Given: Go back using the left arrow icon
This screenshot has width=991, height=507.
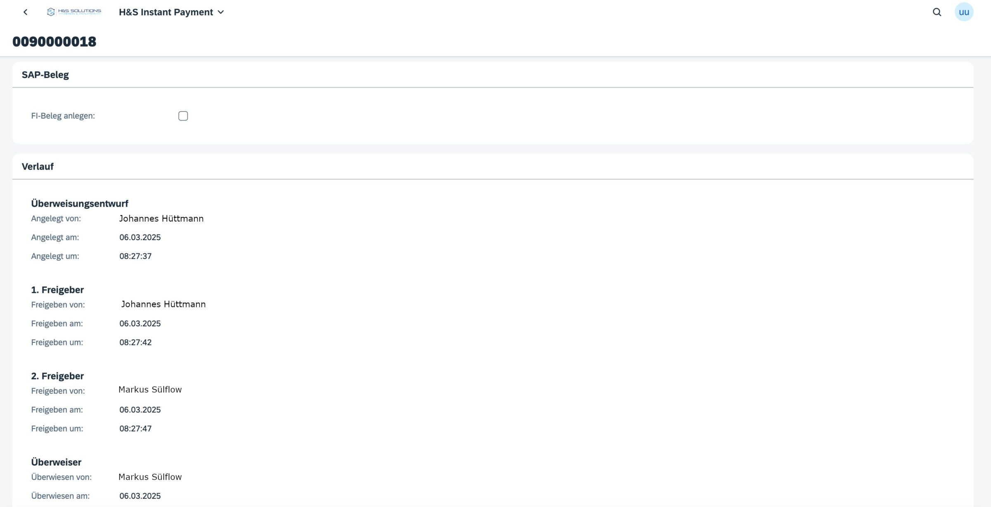Looking at the screenshot, I should 25,12.
